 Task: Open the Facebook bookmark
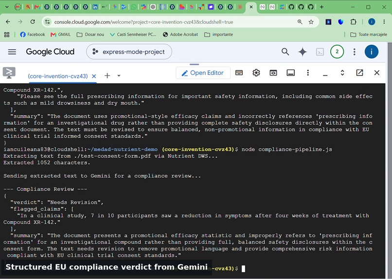pos(33,35)
